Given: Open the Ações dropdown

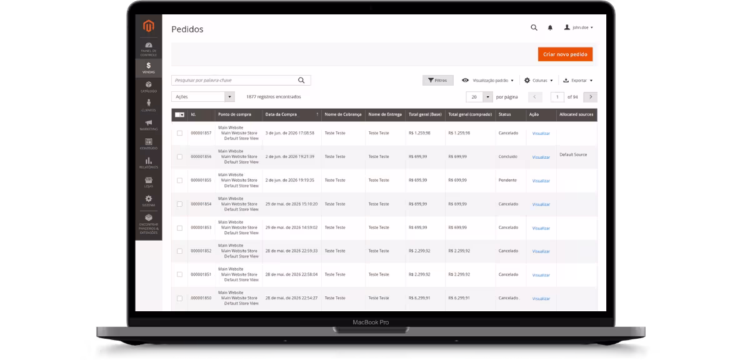Looking at the screenshot, I should point(203,97).
